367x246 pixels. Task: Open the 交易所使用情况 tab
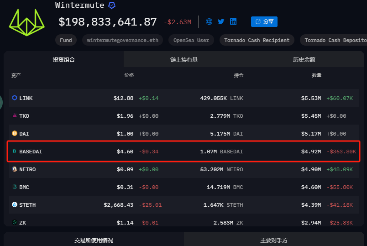coord(94,240)
